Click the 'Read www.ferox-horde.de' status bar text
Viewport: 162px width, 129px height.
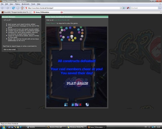point(9,124)
